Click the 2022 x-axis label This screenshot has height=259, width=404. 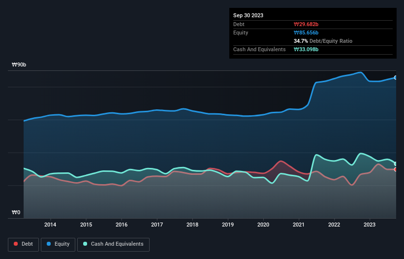334,225
